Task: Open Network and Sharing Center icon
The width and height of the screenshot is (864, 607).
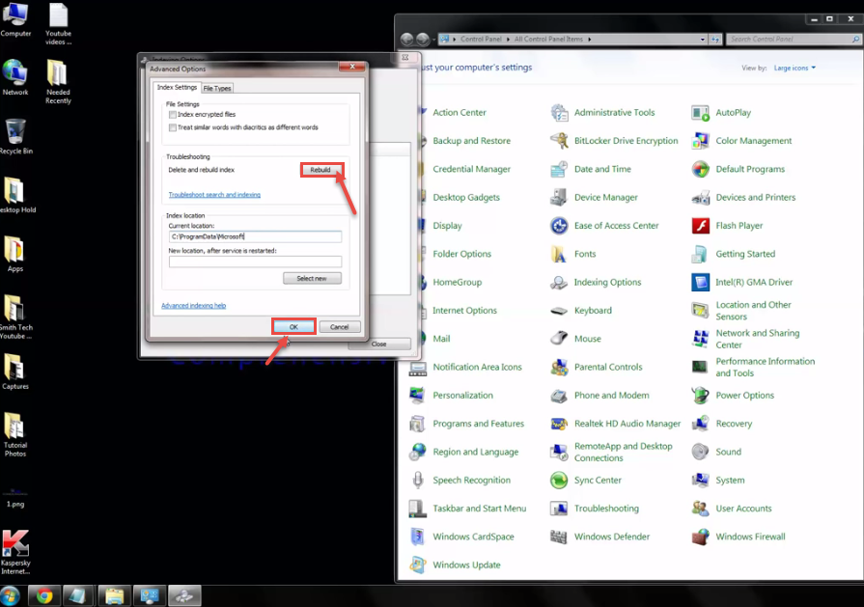Action: coord(700,339)
